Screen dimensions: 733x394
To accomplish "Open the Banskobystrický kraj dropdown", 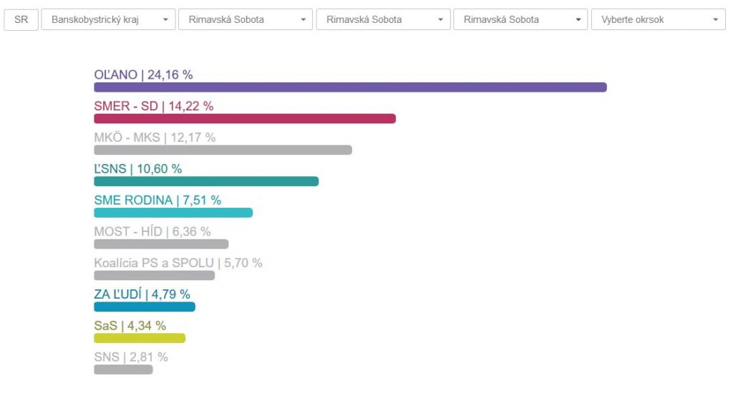I will click(108, 19).
